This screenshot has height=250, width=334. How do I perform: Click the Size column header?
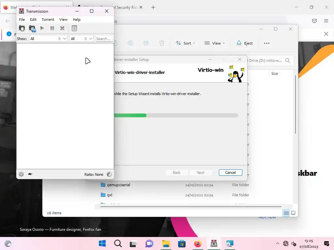275,74
